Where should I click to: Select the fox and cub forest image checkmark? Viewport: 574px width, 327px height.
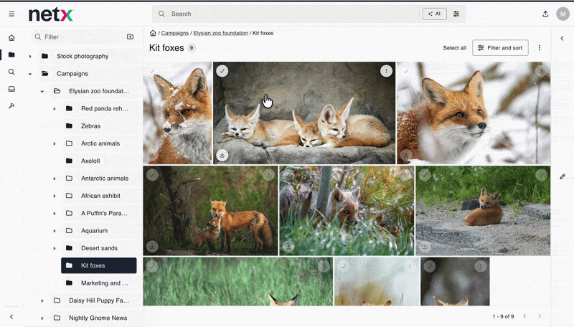152,175
